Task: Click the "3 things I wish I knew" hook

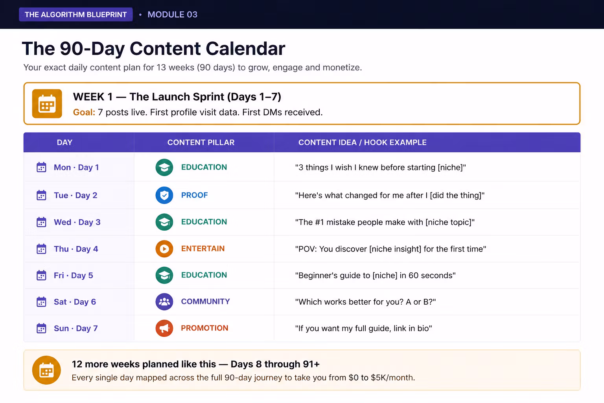Action: point(381,167)
